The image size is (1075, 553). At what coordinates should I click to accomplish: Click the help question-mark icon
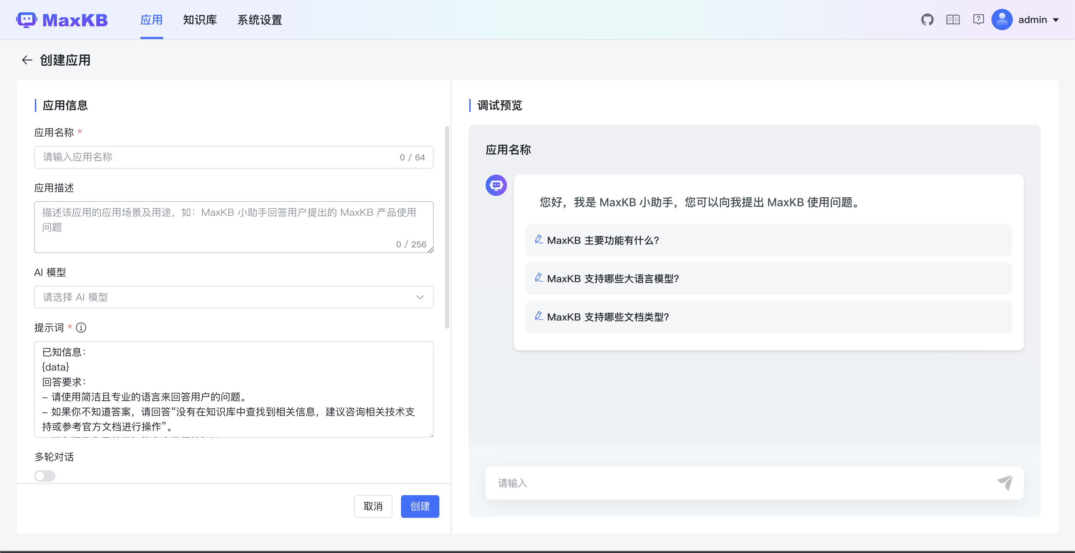coord(978,20)
